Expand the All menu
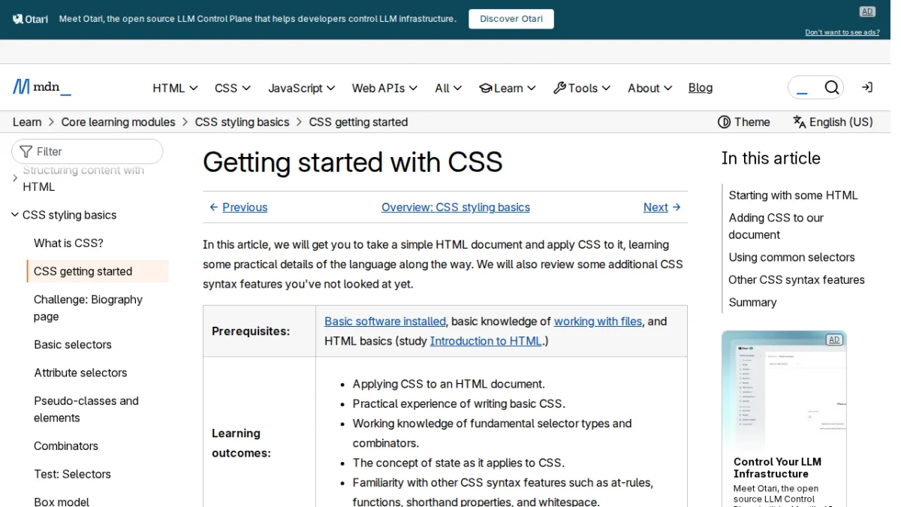The image size is (901, 507). tap(448, 88)
